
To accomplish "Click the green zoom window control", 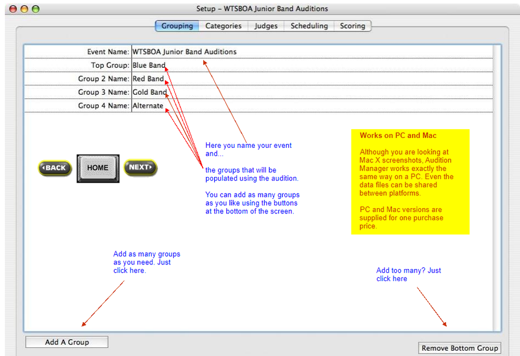I will click(x=34, y=9).
